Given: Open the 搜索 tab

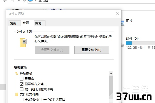Looking at the screenshot, I should [x=40, y=23].
